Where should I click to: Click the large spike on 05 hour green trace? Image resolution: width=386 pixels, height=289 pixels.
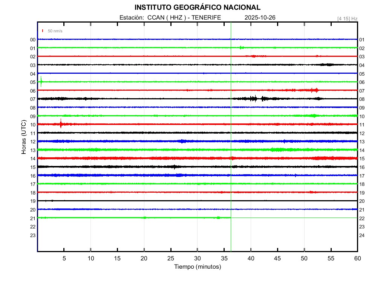(41, 81)
